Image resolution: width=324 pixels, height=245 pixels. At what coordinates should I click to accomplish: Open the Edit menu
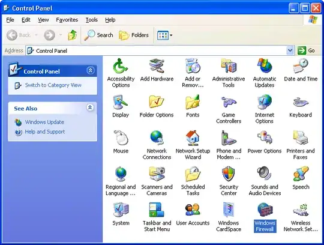(26, 20)
